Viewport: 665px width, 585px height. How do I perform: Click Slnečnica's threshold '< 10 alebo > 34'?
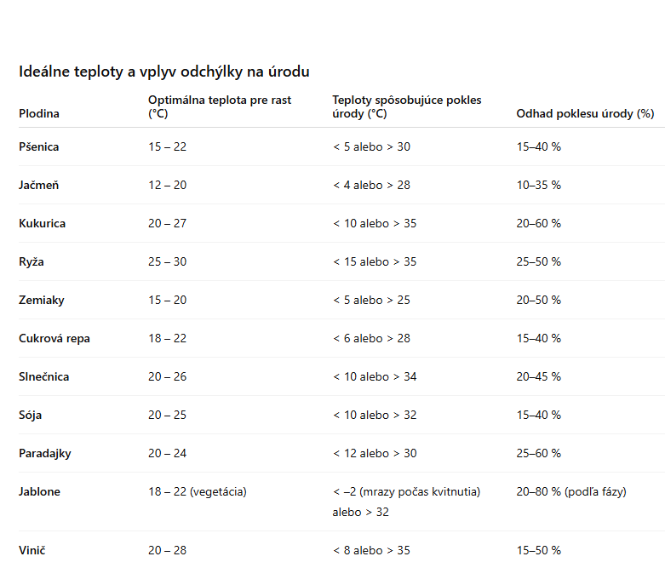click(375, 376)
